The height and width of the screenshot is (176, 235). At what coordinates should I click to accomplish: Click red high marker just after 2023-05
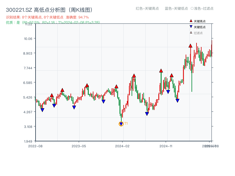click(87, 85)
